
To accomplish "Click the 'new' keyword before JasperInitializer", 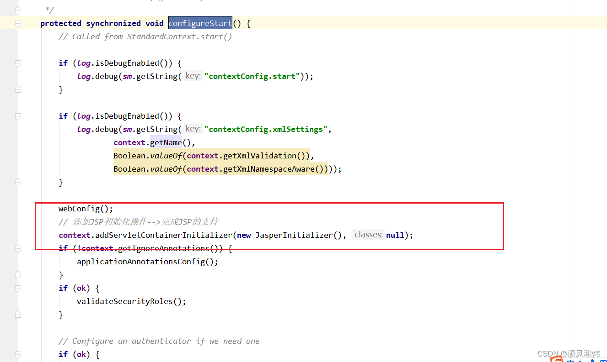I will pyautogui.click(x=244, y=235).
